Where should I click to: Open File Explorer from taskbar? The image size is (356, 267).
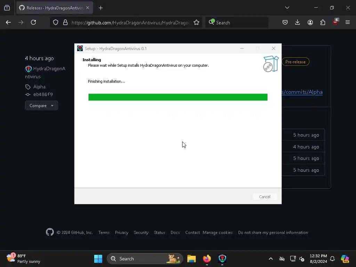192,259
